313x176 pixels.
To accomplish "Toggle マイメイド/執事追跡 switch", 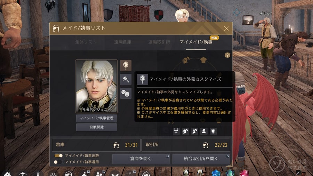I will click(58, 155).
